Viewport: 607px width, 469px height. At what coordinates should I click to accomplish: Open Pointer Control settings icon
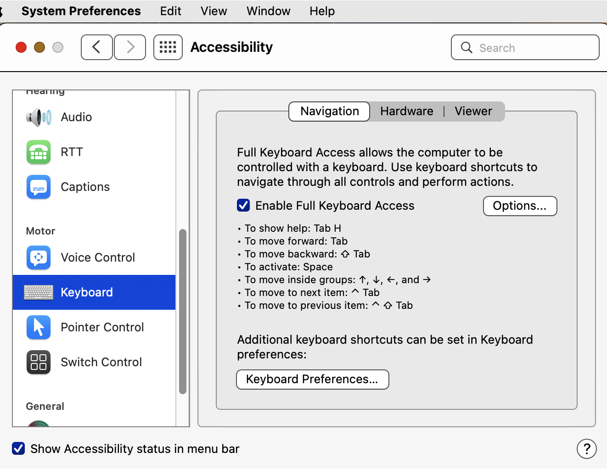tap(39, 327)
